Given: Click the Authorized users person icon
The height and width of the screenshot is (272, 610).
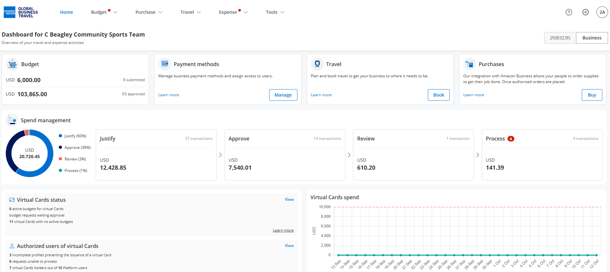Looking at the screenshot, I should 12,246.
